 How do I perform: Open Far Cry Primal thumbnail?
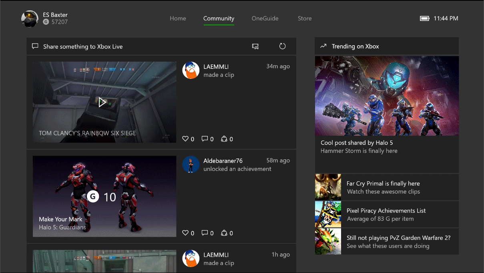pyautogui.click(x=328, y=187)
